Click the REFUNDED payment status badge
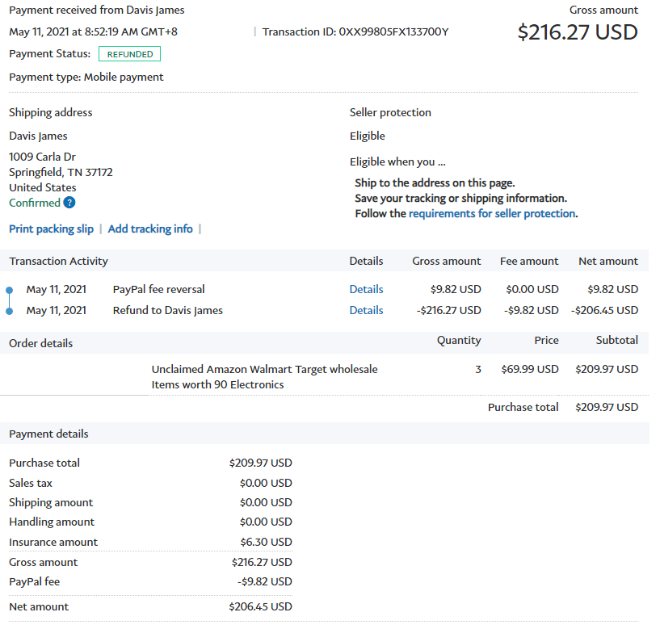This screenshot has width=660, height=629. click(129, 54)
